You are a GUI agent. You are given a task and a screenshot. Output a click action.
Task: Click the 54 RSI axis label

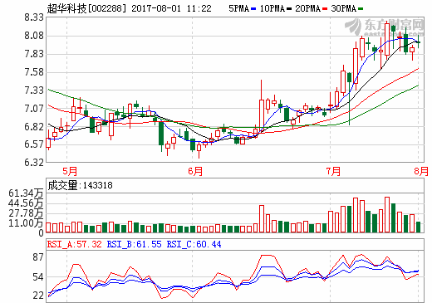(38, 277)
